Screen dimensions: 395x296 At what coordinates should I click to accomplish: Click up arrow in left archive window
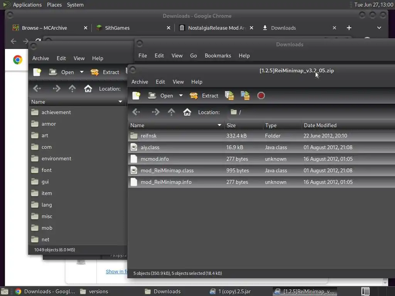coord(72,89)
